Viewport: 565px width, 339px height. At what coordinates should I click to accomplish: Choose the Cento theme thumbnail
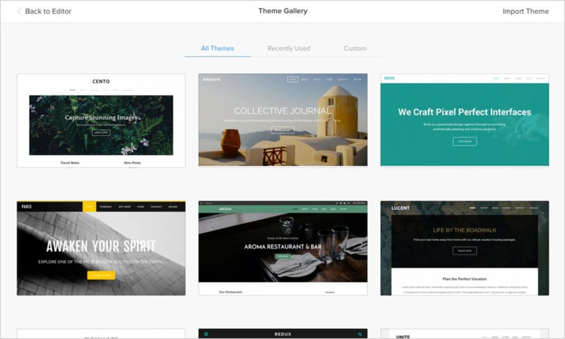tap(101, 120)
